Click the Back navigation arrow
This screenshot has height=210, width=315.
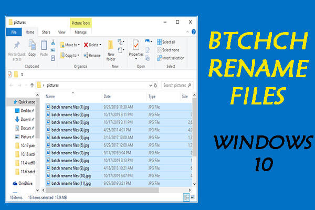click(x=11, y=86)
